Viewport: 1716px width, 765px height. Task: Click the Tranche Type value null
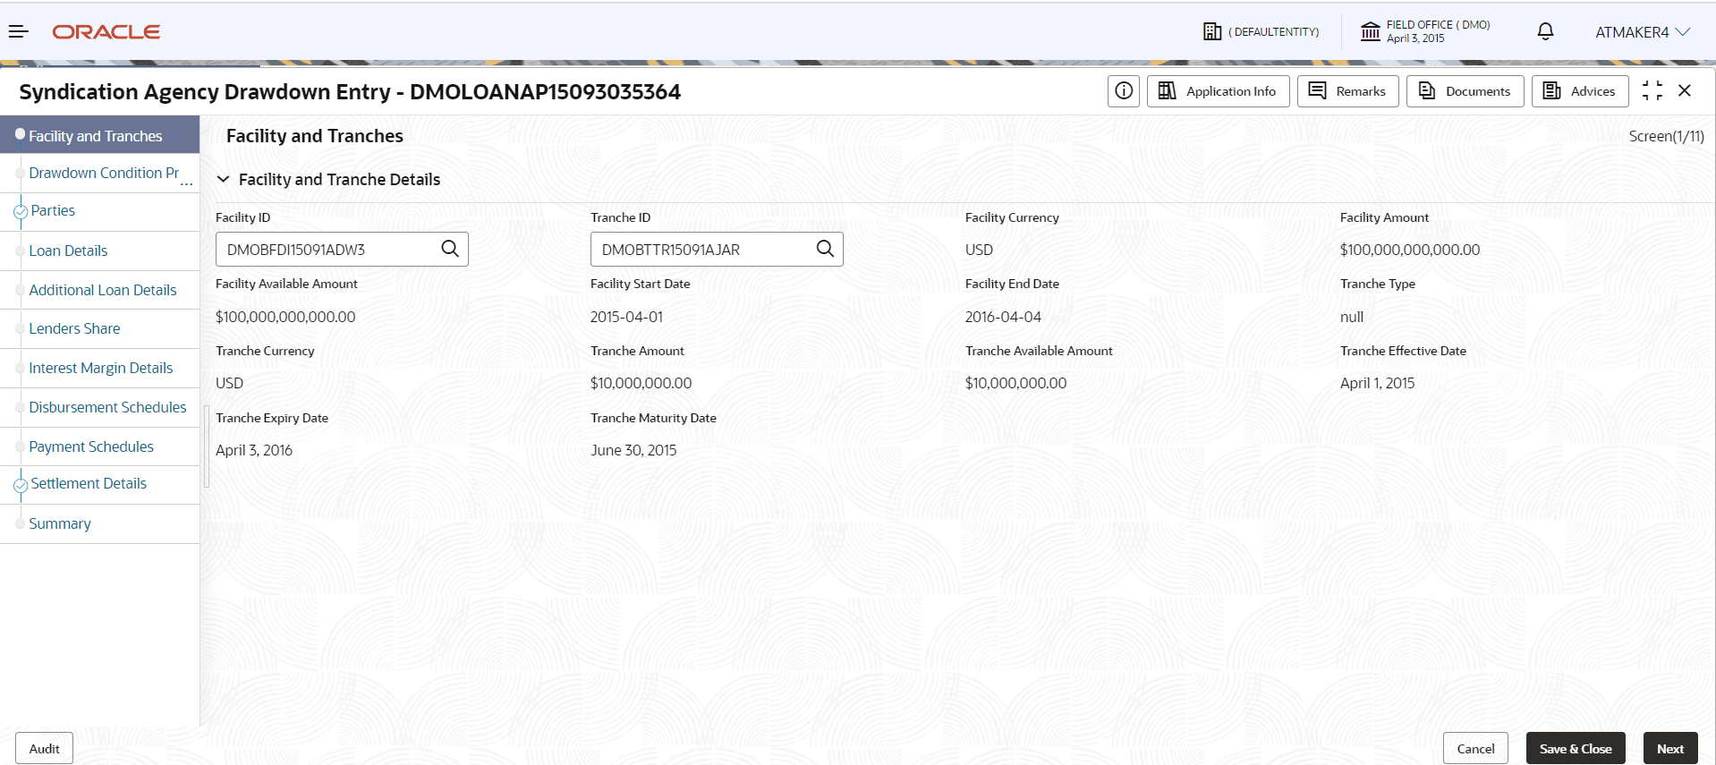(1352, 317)
